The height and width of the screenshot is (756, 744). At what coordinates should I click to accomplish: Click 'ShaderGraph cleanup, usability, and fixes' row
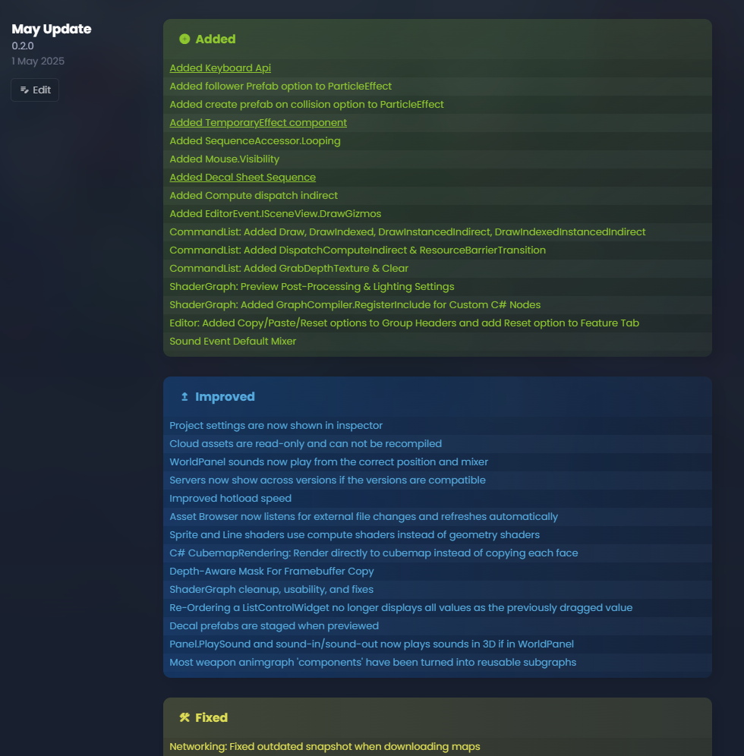click(x=437, y=590)
